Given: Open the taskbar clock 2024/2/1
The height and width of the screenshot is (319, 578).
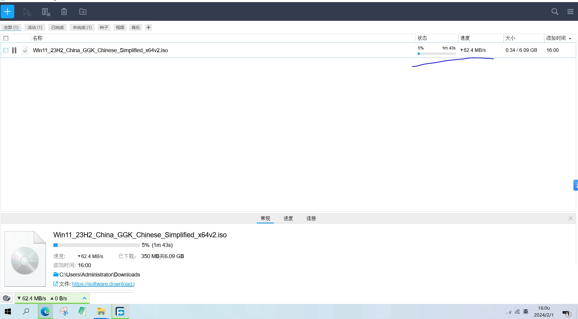Looking at the screenshot, I should (x=544, y=312).
